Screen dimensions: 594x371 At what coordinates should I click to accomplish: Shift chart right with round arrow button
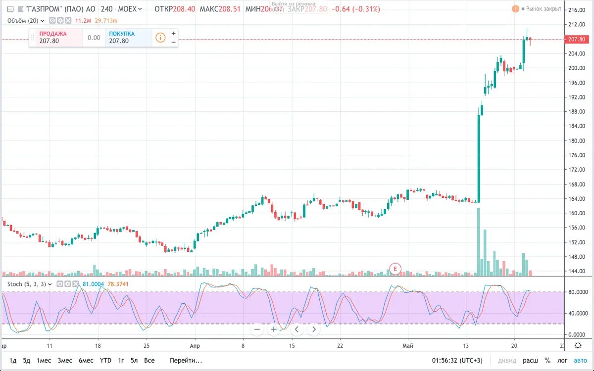click(x=313, y=329)
